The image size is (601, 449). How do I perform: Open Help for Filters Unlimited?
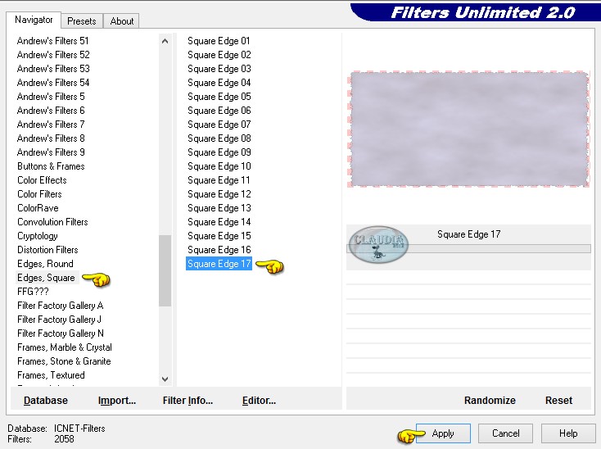click(568, 433)
